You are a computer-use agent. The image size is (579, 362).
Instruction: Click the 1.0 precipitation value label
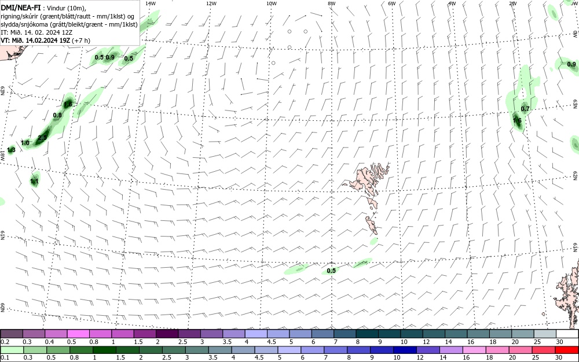[25, 143]
